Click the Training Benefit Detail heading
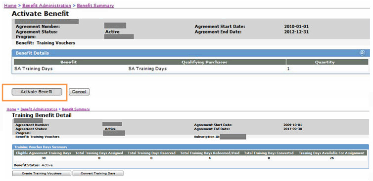Image resolution: width=373 pixels, height=181 pixels. pyautogui.click(x=42, y=116)
